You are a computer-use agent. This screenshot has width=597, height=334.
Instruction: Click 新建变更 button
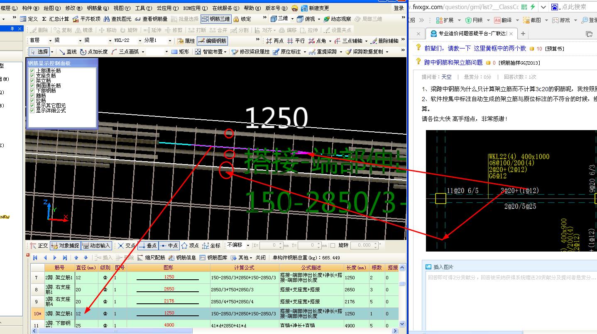(315, 8)
